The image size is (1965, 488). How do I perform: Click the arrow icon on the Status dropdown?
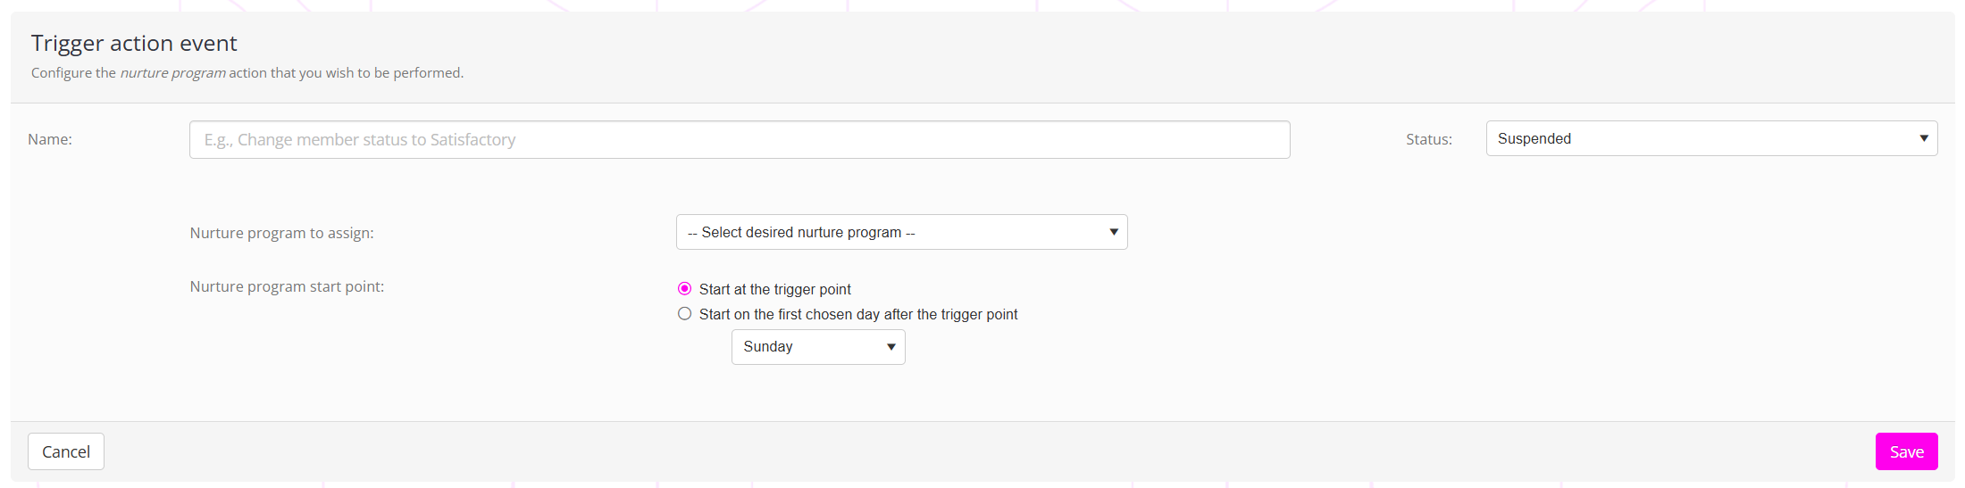[1924, 138]
